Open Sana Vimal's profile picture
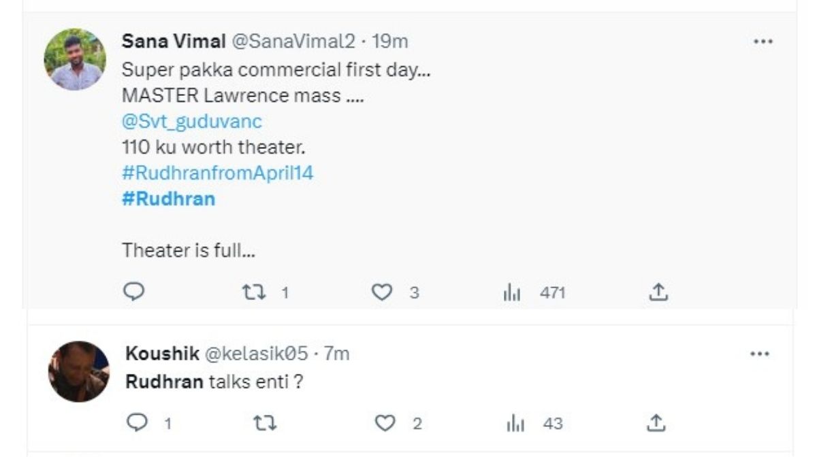817x459 pixels. pyautogui.click(x=75, y=59)
